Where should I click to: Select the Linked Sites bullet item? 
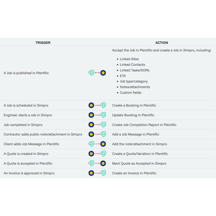(x=129, y=59)
